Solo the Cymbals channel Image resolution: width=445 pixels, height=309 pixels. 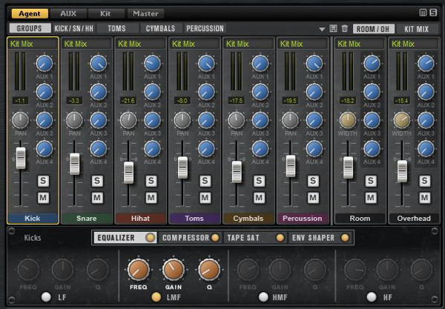coord(260,181)
